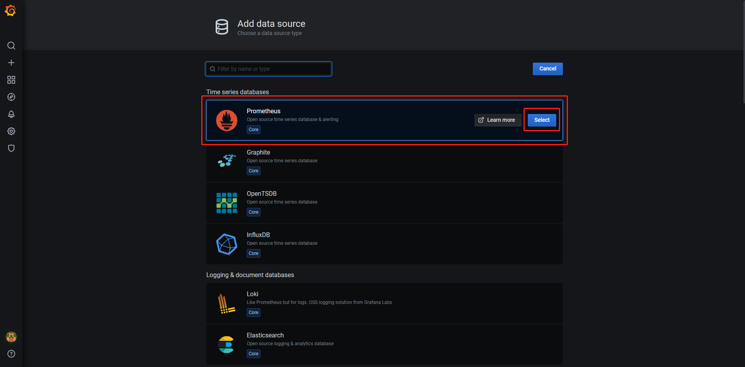The width and height of the screenshot is (745, 367).
Task: Focus the Filter by name or type field
Action: [269, 69]
